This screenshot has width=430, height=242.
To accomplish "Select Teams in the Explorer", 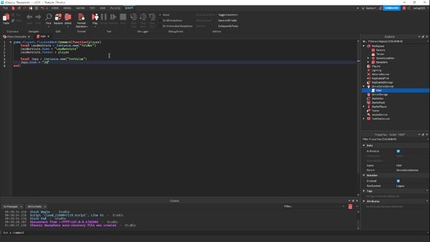I will point(376,110).
